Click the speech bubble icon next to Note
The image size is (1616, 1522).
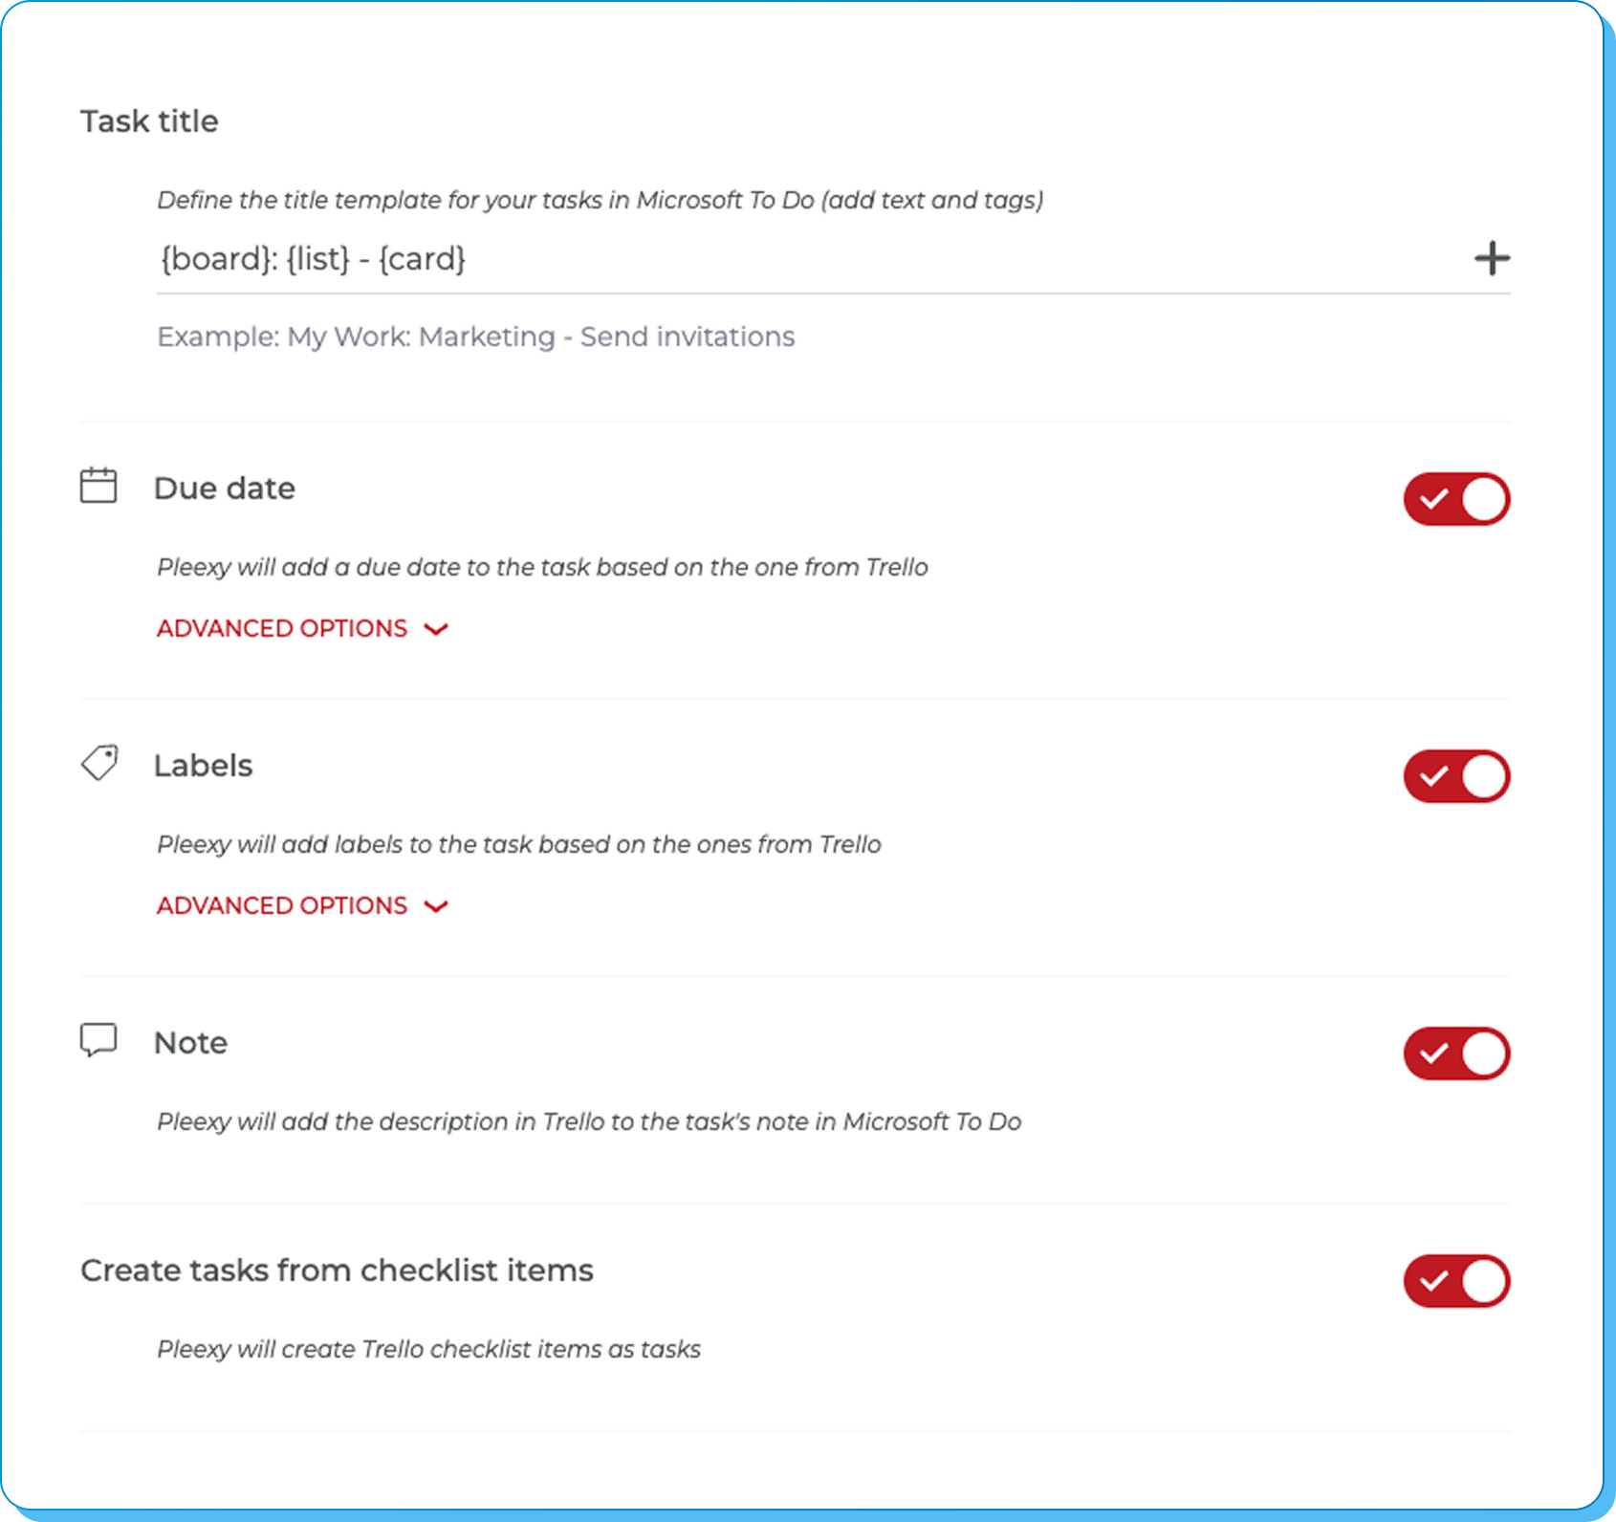98,1040
